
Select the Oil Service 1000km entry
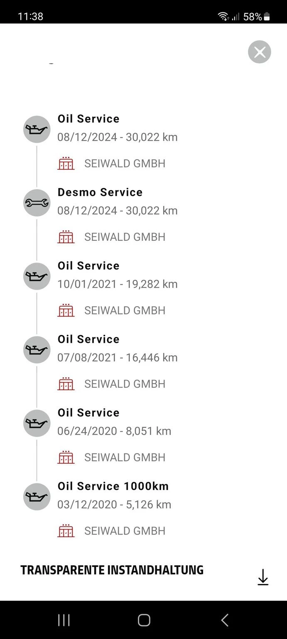point(113,486)
